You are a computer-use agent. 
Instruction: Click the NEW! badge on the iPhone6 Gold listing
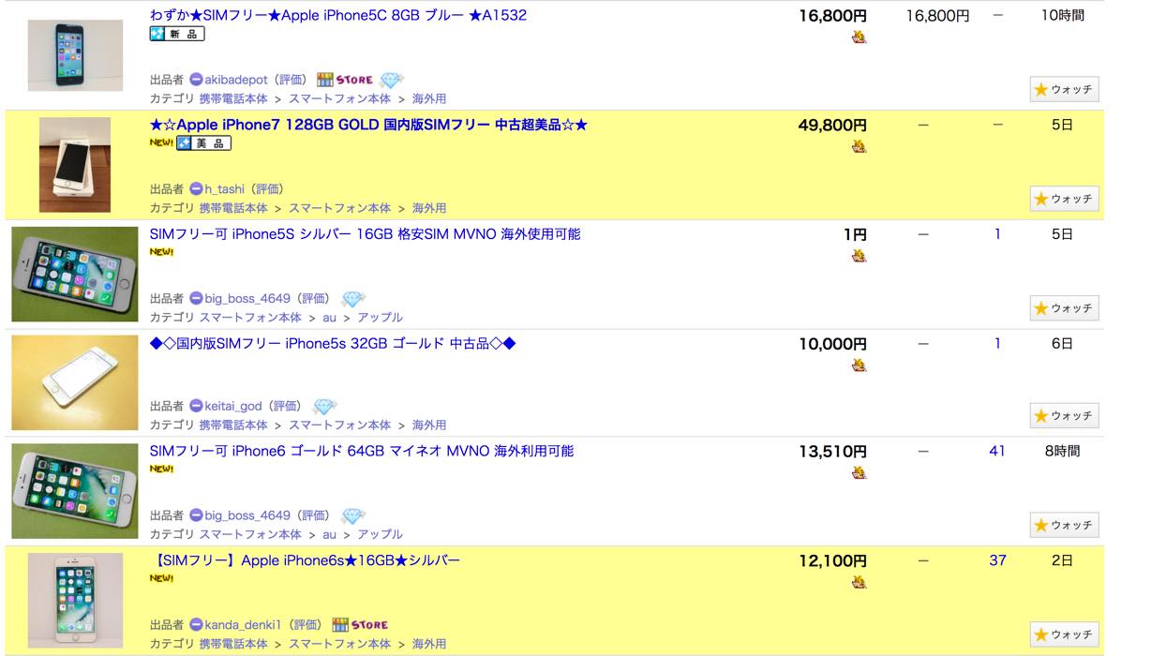click(x=161, y=469)
